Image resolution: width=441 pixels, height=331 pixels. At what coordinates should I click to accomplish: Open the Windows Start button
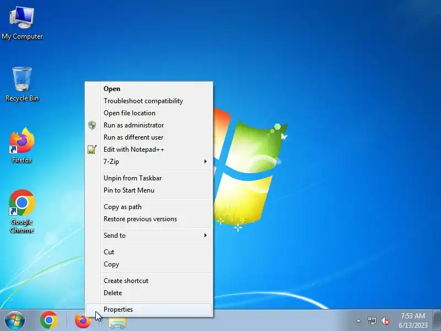(15, 321)
